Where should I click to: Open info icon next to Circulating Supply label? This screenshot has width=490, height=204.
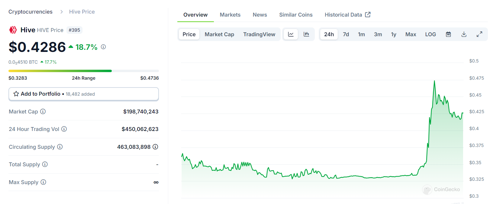(60, 147)
